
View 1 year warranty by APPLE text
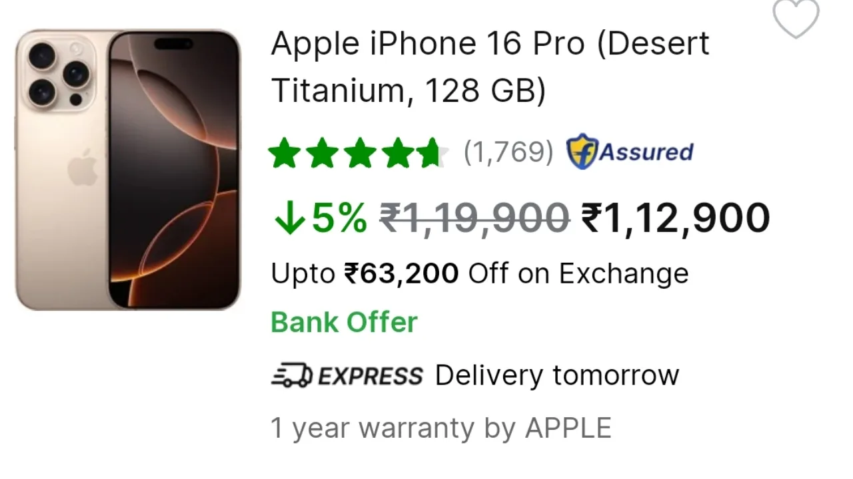(441, 428)
